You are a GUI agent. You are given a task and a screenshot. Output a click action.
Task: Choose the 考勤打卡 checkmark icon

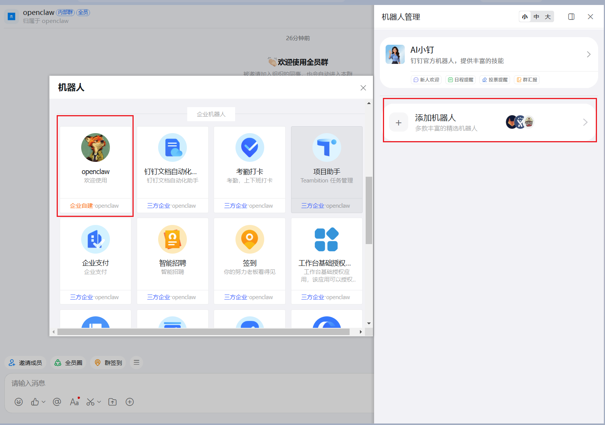point(250,148)
